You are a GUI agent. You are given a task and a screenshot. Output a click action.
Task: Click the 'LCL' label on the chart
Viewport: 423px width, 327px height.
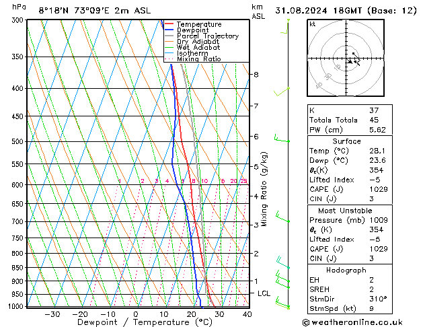click(264, 293)
